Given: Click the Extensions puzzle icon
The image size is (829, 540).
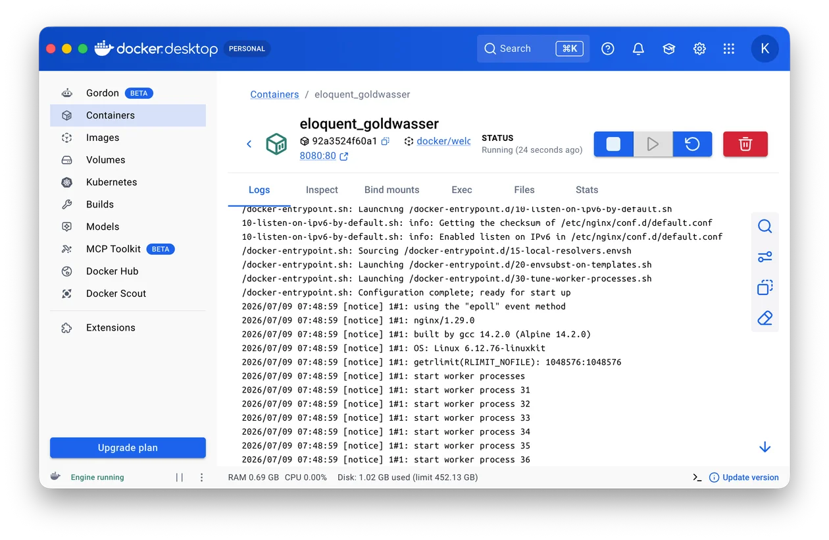Looking at the screenshot, I should 66,328.
